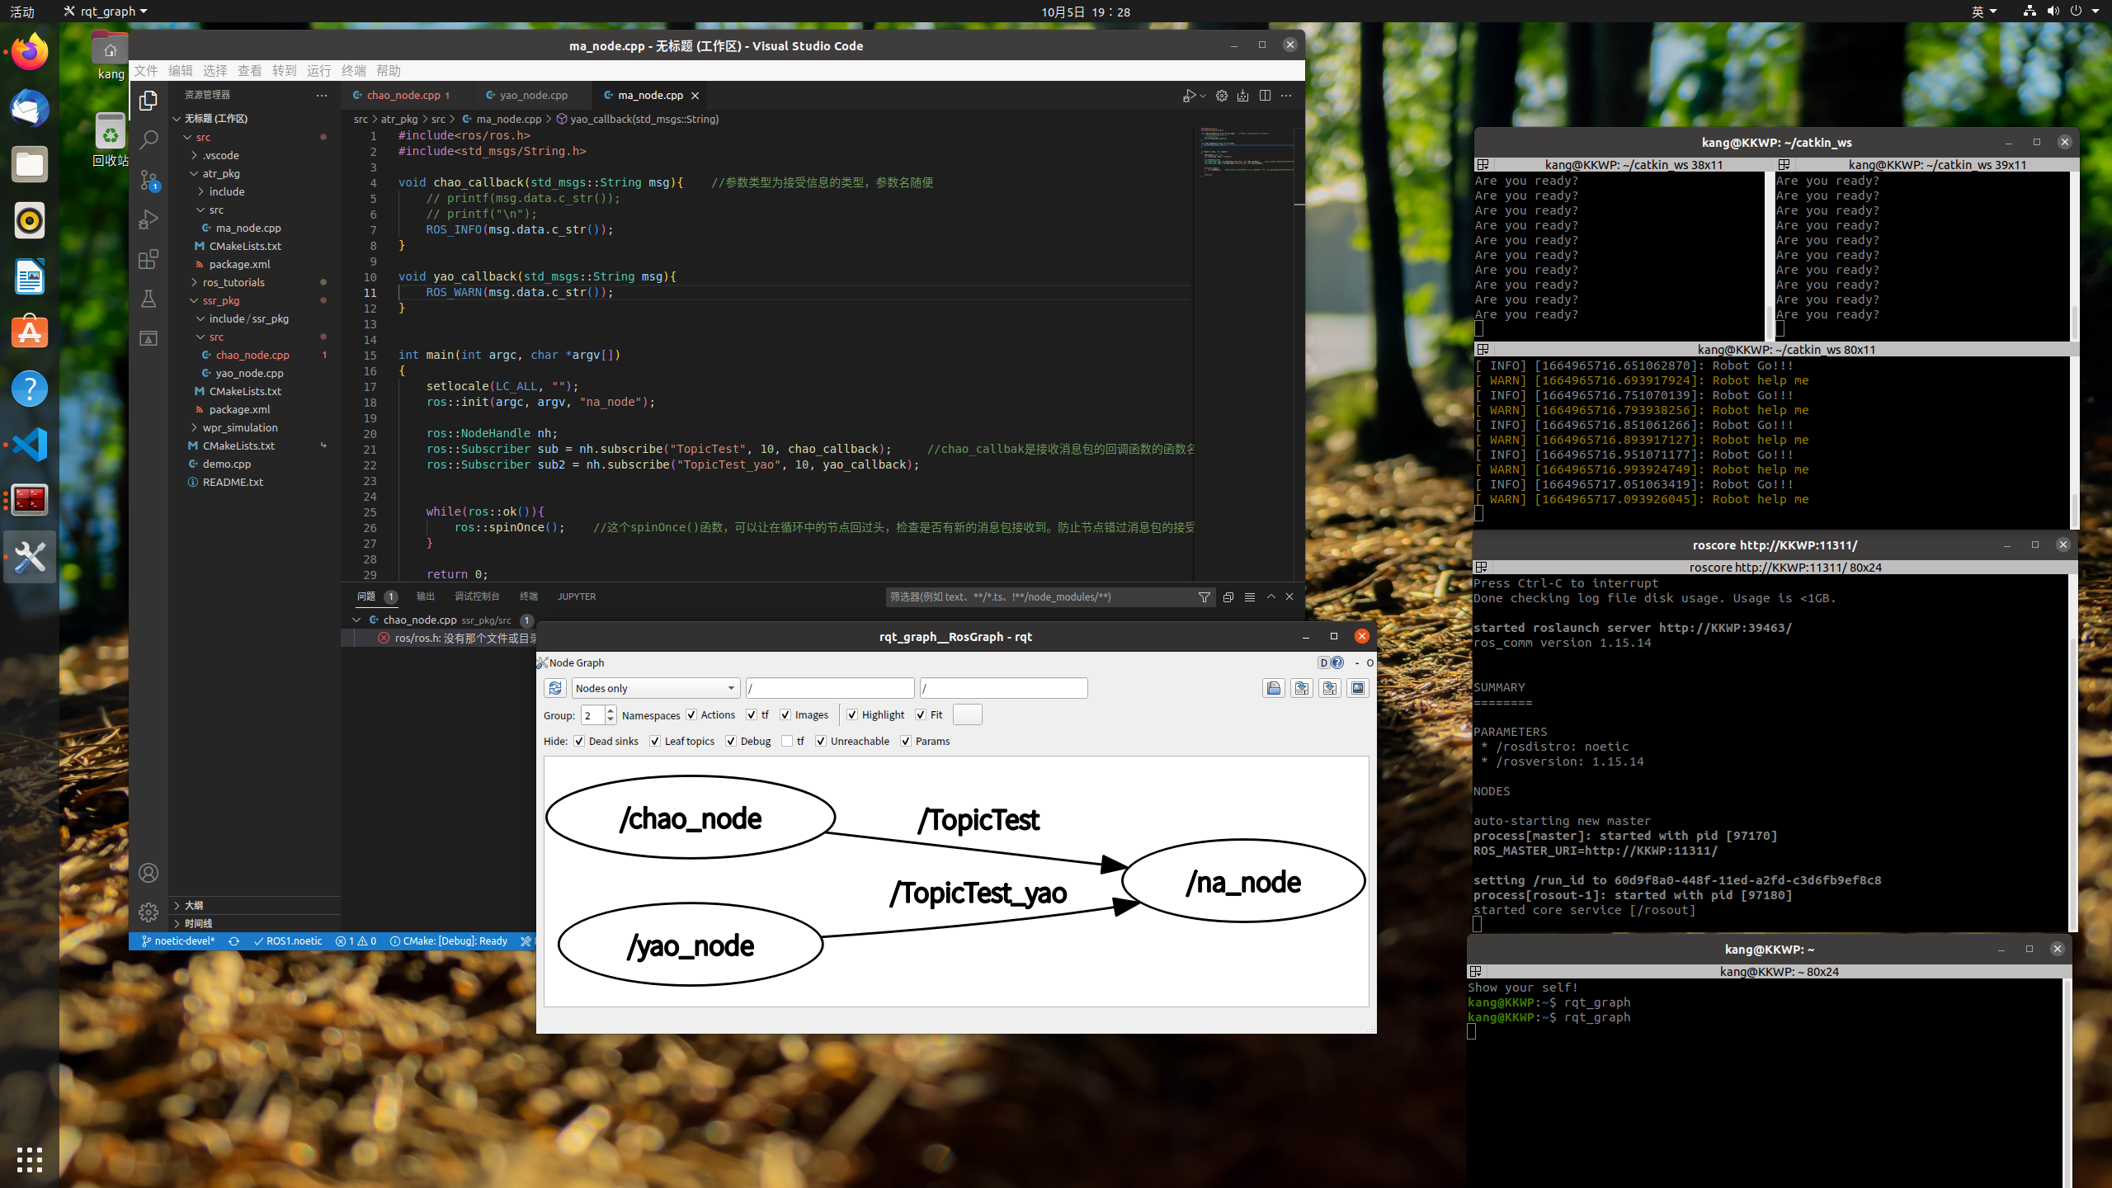
Task: Increase Group depth spinner value
Action: [610, 710]
